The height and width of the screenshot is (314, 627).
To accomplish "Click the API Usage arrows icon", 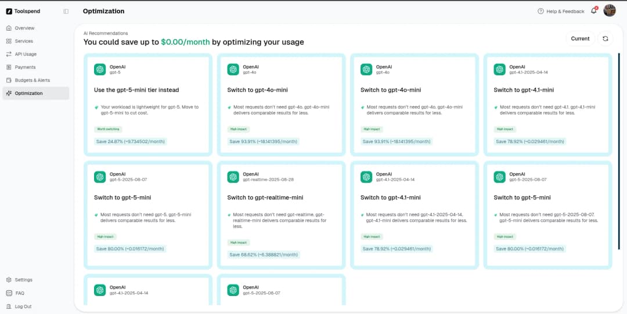I will click(9, 54).
